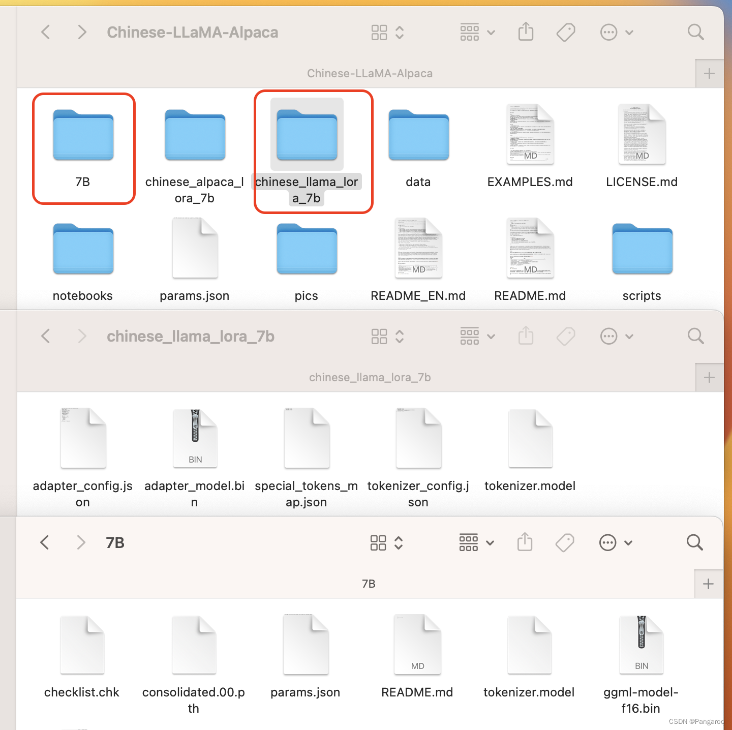
Task: Open grouping options in 7B window
Action: tap(476, 542)
